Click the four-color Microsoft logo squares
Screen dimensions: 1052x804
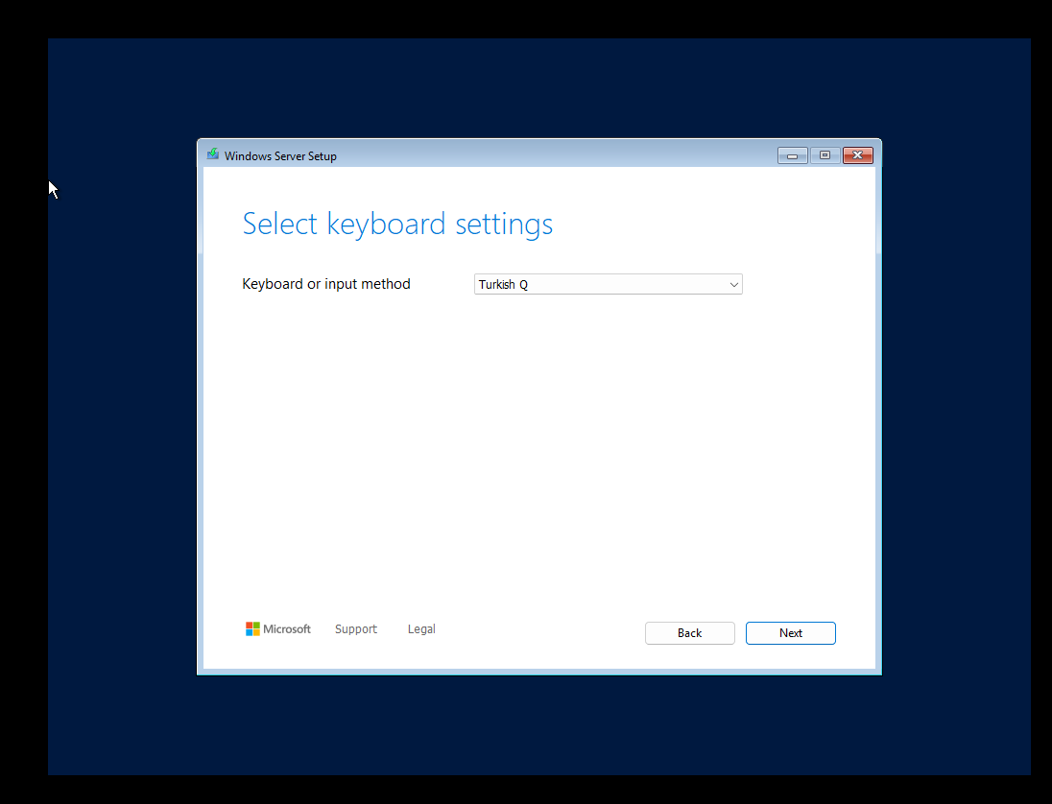(252, 629)
